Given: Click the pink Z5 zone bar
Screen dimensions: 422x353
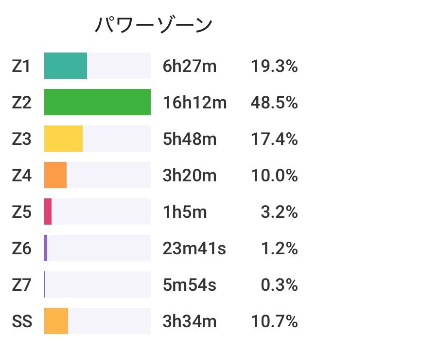Looking at the screenshot, I should point(48,212).
